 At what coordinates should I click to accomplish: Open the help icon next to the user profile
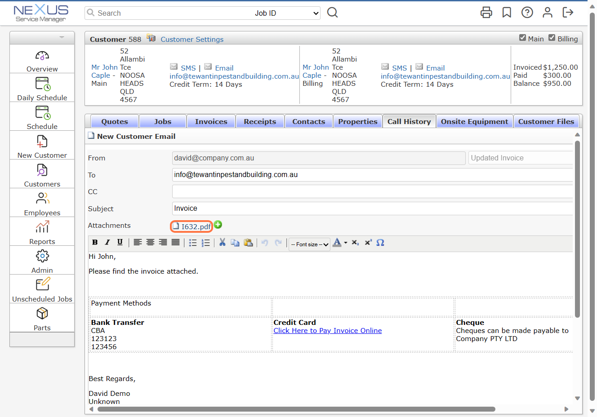527,13
